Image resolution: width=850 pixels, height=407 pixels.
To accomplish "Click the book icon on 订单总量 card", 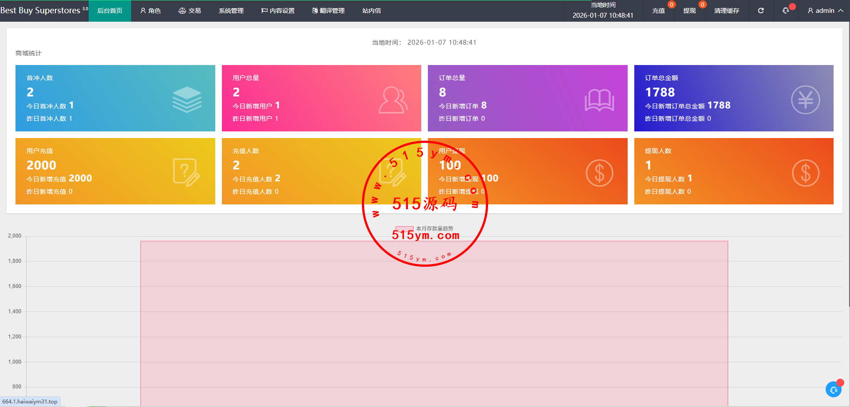I will 599,100.
